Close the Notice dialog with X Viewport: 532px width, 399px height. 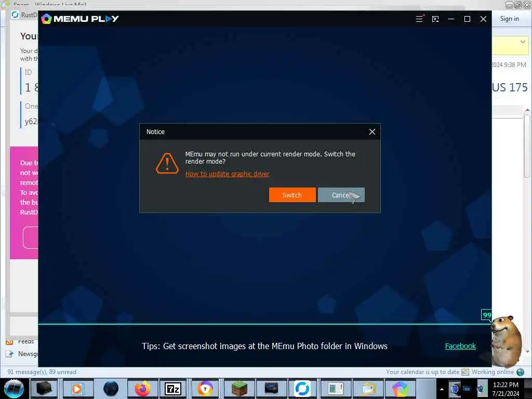point(372,131)
